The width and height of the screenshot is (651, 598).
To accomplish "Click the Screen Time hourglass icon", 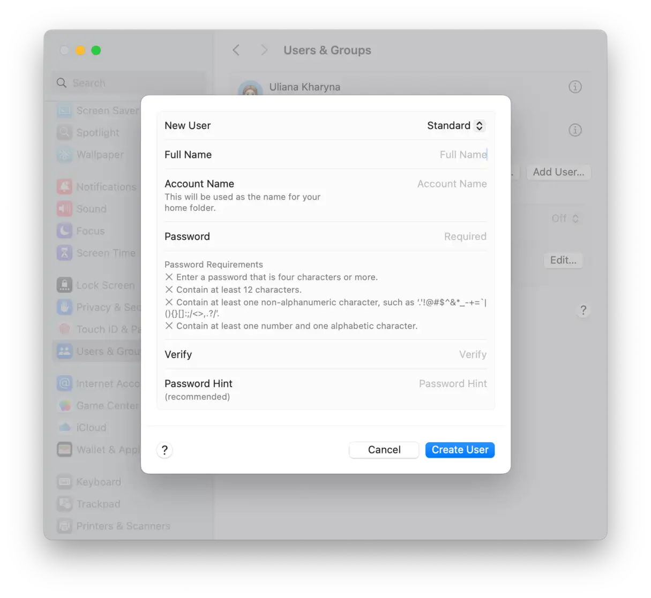I will tap(65, 253).
